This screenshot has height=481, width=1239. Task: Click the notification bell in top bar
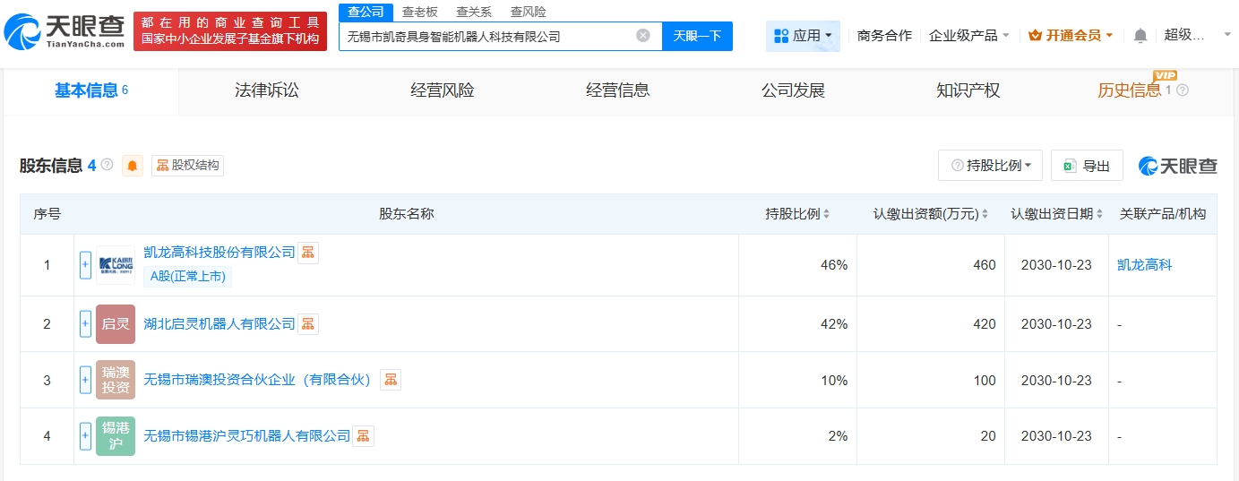click(1140, 36)
